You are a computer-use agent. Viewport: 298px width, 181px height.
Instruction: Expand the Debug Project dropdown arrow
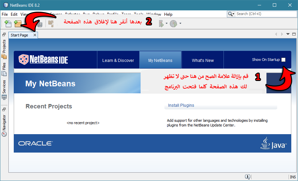coord(166,23)
